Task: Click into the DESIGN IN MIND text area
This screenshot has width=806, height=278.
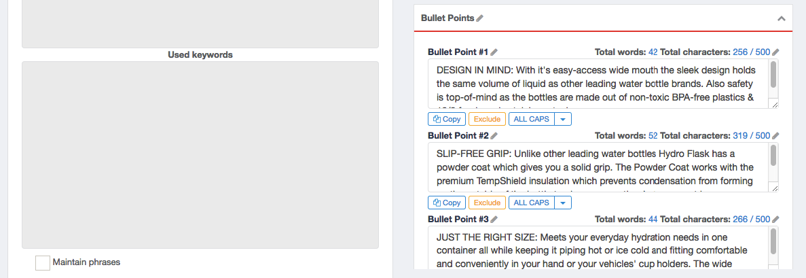Action: click(x=598, y=84)
